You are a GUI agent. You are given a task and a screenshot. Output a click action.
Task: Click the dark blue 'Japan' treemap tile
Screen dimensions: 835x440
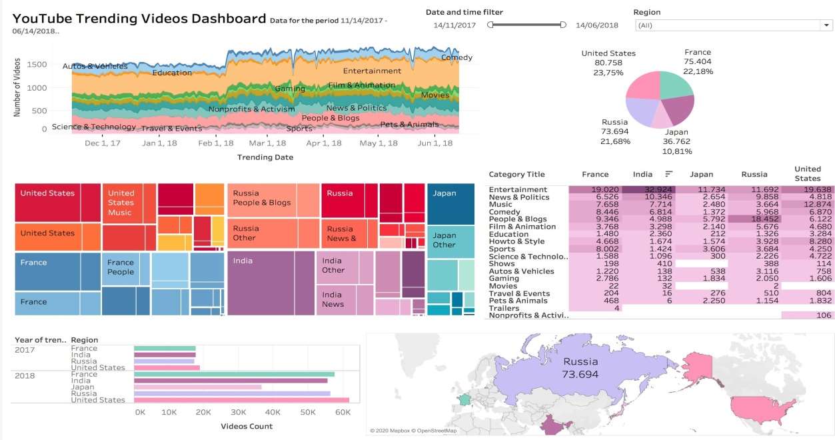click(x=451, y=204)
